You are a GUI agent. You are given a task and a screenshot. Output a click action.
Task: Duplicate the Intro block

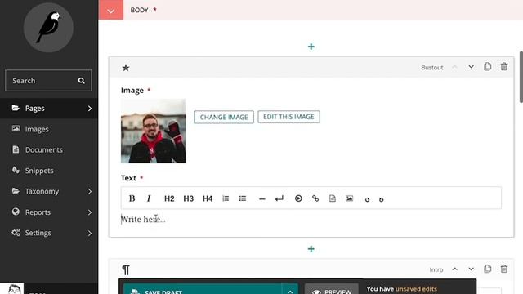[x=487, y=269]
